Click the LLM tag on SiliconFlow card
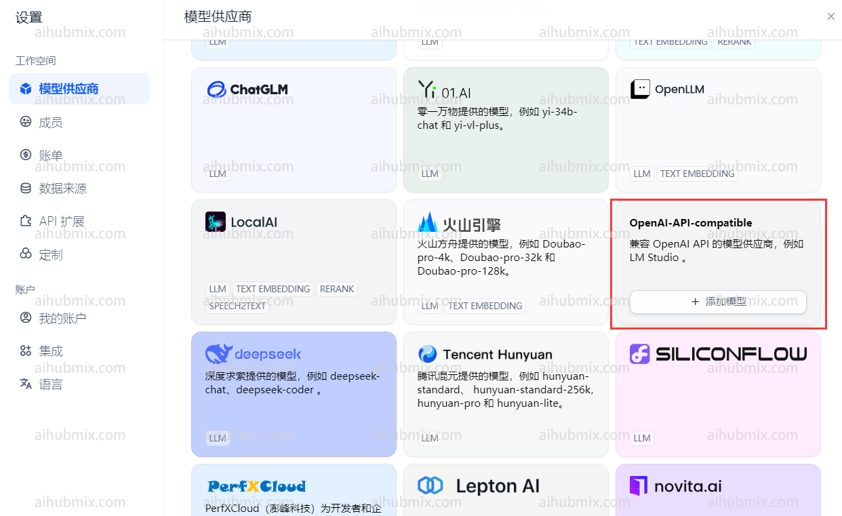The width and height of the screenshot is (842, 516). click(x=642, y=438)
